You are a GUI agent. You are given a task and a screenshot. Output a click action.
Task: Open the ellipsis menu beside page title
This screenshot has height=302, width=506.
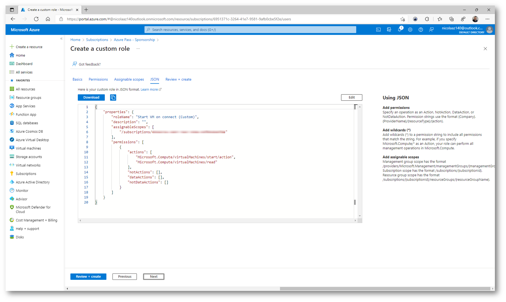coord(138,49)
